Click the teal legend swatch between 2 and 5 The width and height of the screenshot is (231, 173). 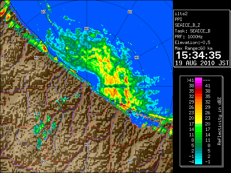tap(199, 151)
